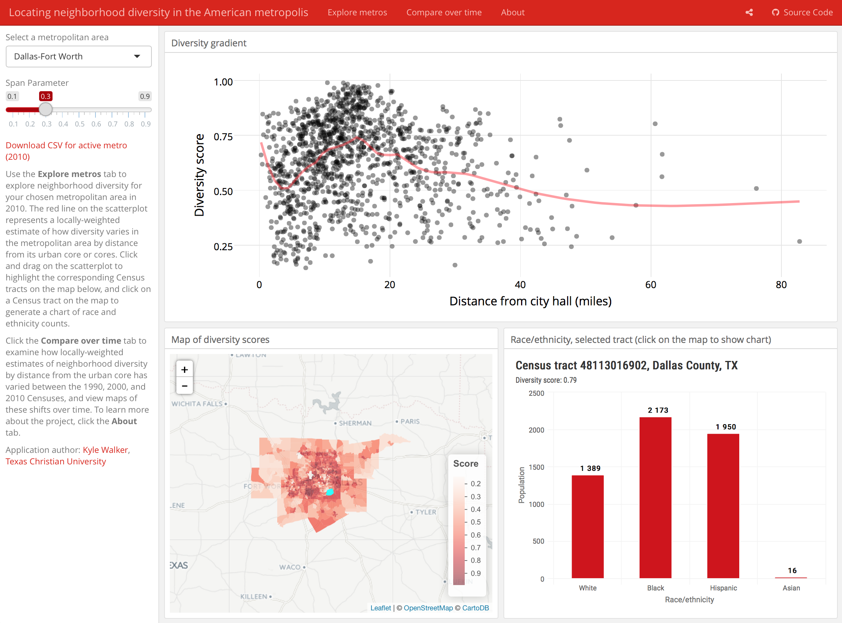
Task: Open the About tab
Action: tap(512, 13)
